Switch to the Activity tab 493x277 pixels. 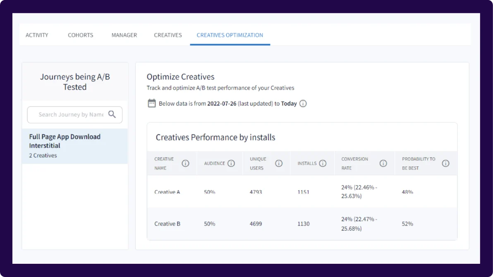[37, 35]
